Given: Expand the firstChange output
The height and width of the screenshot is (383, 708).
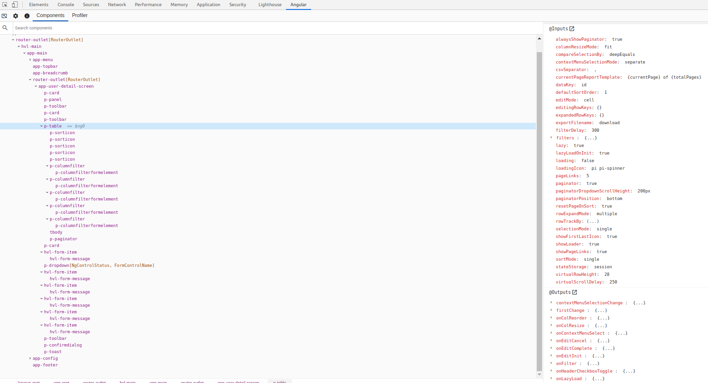Looking at the screenshot, I should click(x=552, y=310).
